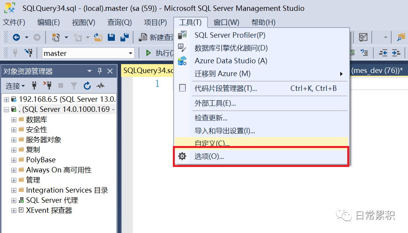Viewport: 408px width, 233px height.
Task: Save the file with the single disk icon
Action: (x=111, y=37)
